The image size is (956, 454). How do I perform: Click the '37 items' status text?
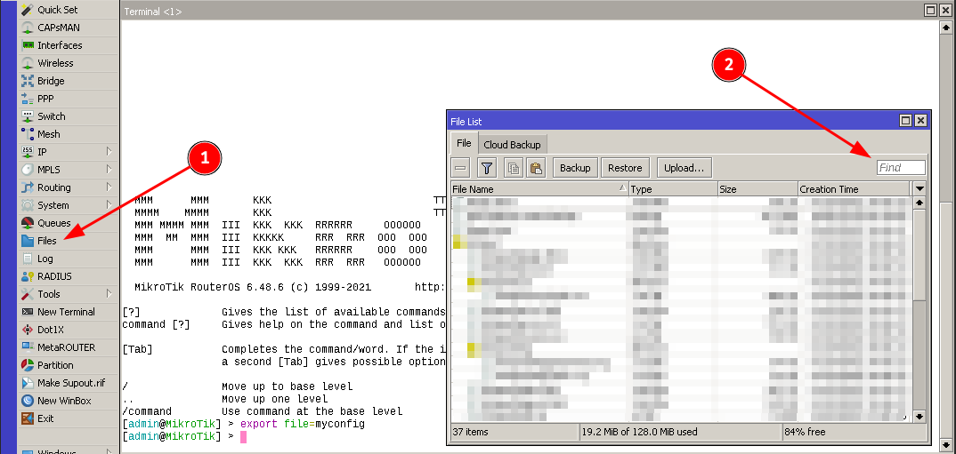(470, 432)
